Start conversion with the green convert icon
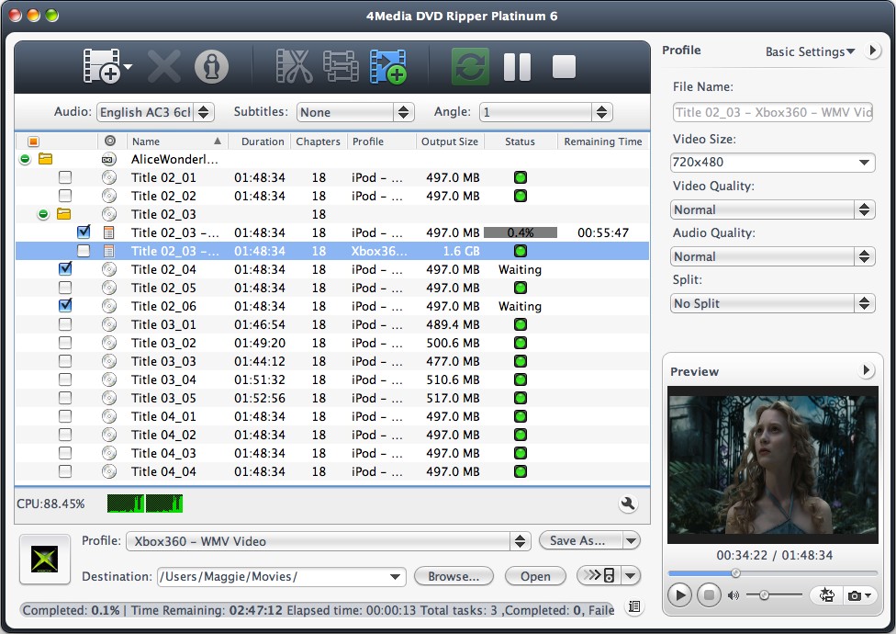 [469, 64]
